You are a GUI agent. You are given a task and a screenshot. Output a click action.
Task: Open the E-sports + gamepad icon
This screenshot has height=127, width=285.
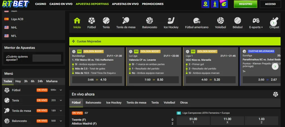pyautogui.click(x=256, y=21)
